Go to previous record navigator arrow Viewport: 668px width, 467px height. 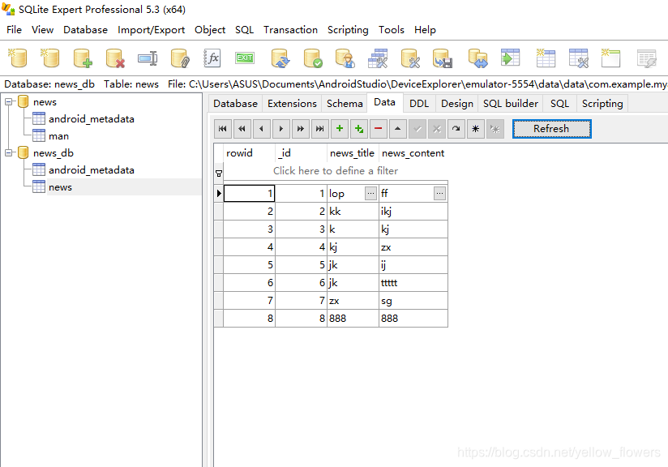(262, 129)
